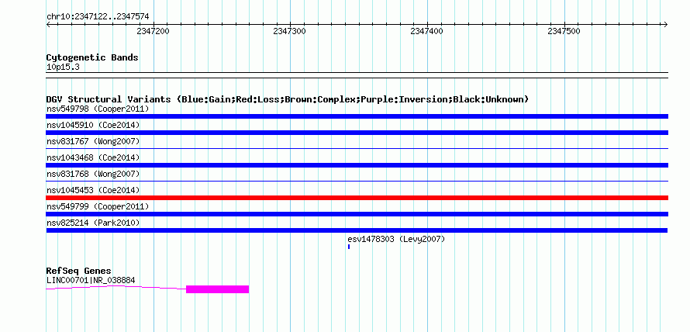Click the 10p15.3 band label

pyautogui.click(x=63, y=67)
